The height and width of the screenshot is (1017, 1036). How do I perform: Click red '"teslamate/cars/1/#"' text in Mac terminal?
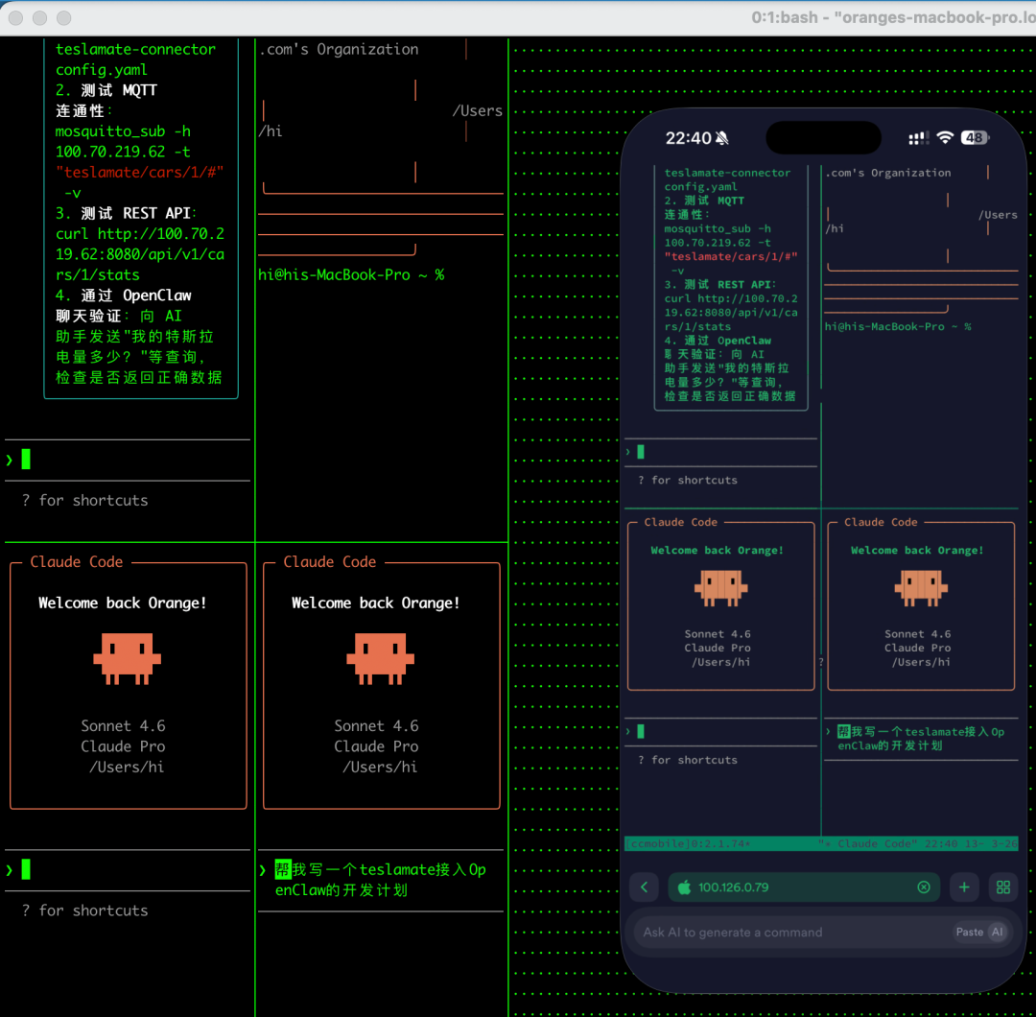(x=139, y=173)
